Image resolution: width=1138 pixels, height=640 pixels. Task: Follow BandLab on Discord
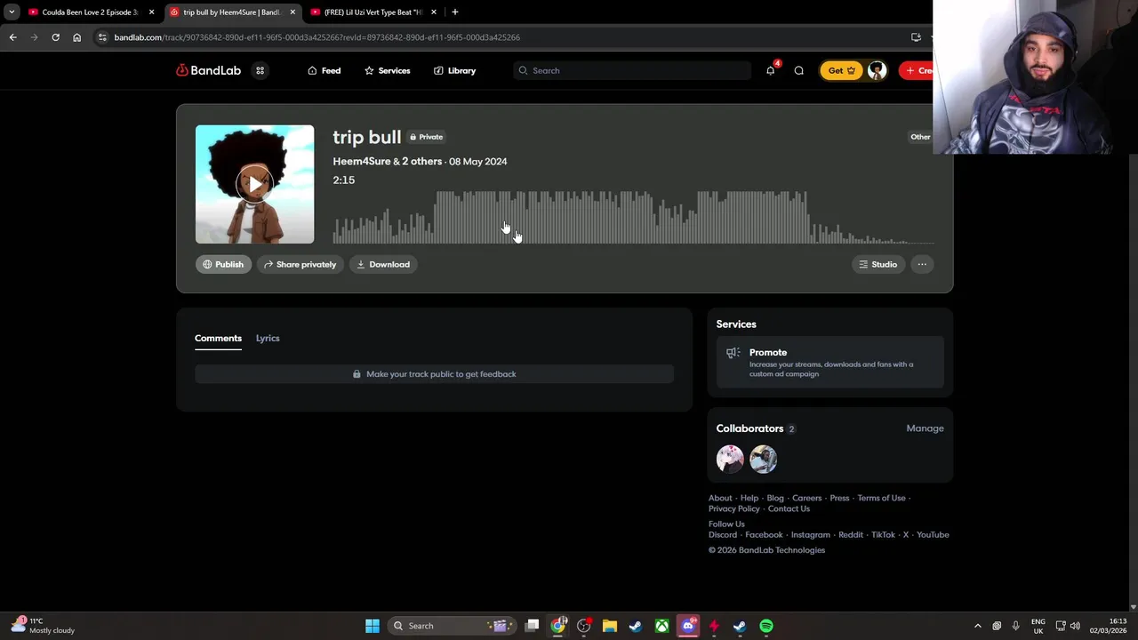(723, 534)
